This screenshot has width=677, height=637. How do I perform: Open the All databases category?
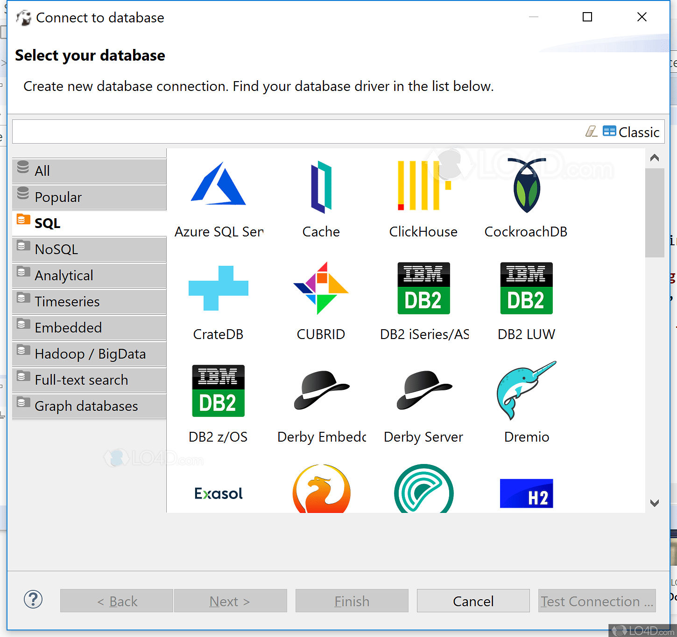click(x=89, y=171)
